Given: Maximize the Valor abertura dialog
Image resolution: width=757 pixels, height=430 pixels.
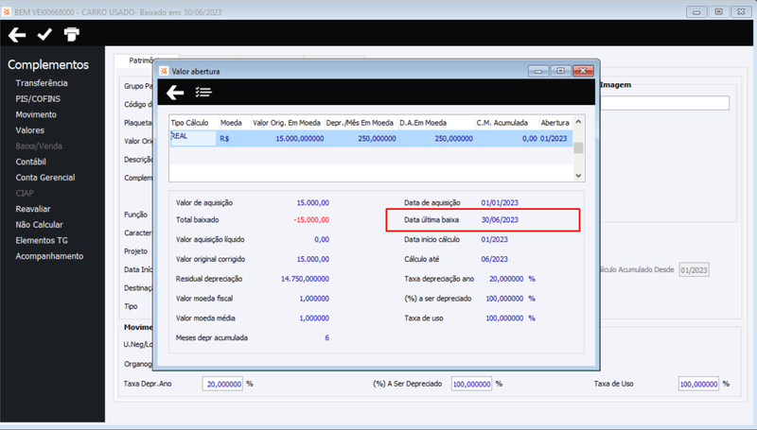Looking at the screenshot, I should (560, 71).
